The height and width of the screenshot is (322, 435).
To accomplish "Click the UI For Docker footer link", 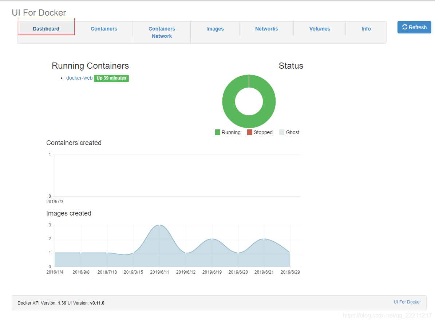I will (407, 302).
